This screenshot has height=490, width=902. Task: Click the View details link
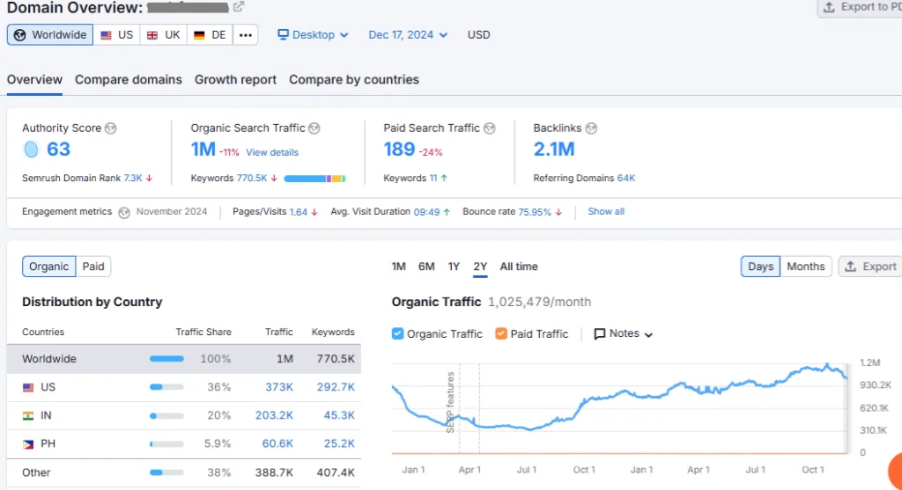272,152
